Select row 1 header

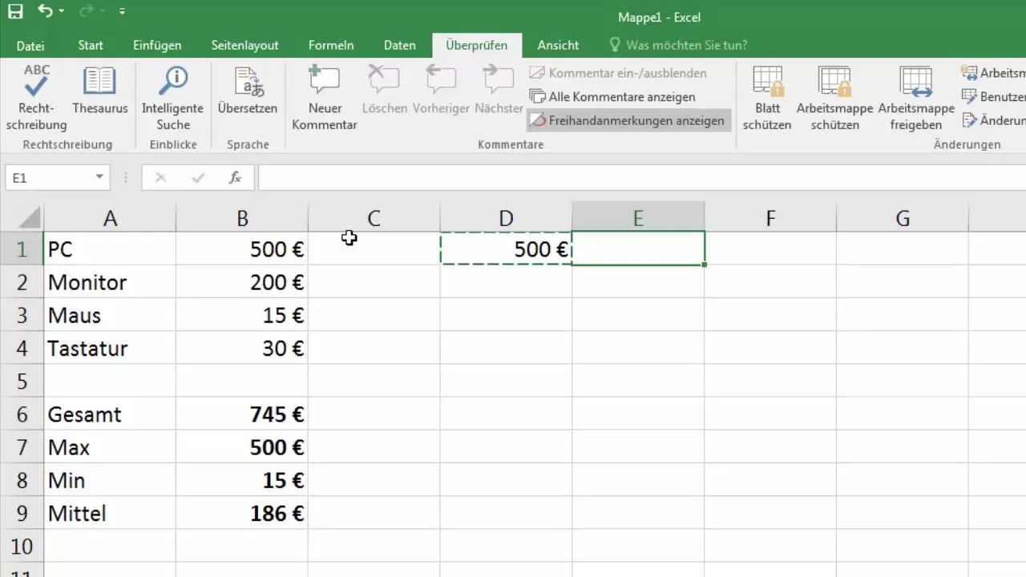pos(22,249)
